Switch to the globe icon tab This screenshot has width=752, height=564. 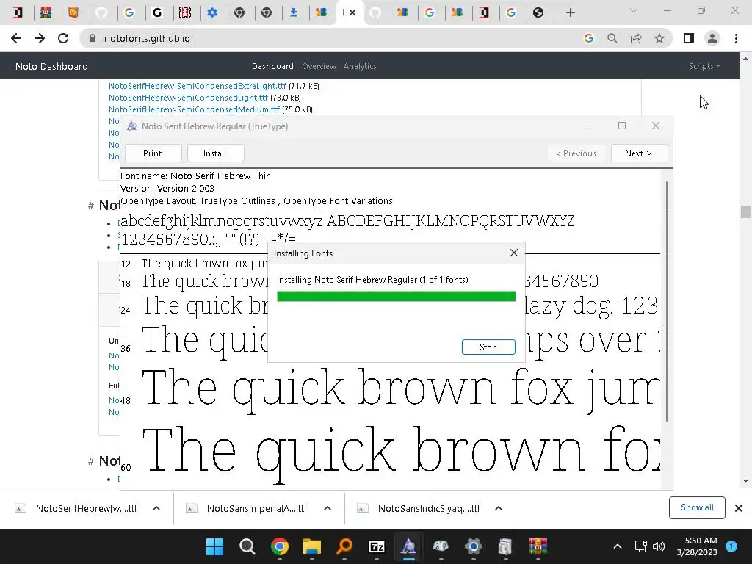click(x=538, y=12)
